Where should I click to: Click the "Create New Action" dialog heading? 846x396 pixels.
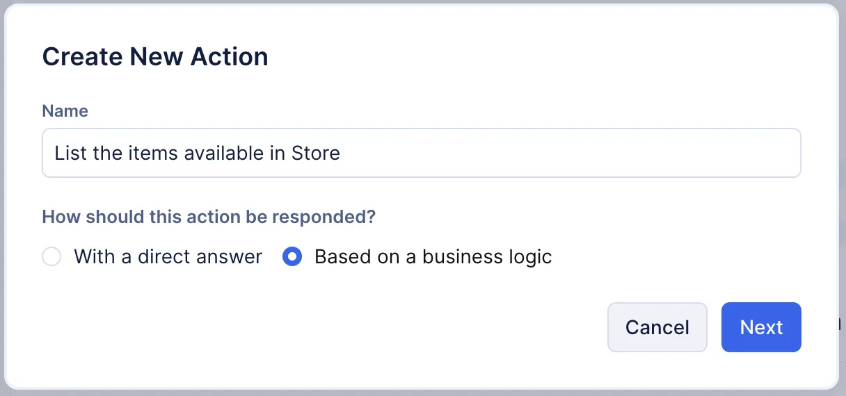pyautogui.click(x=155, y=56)
